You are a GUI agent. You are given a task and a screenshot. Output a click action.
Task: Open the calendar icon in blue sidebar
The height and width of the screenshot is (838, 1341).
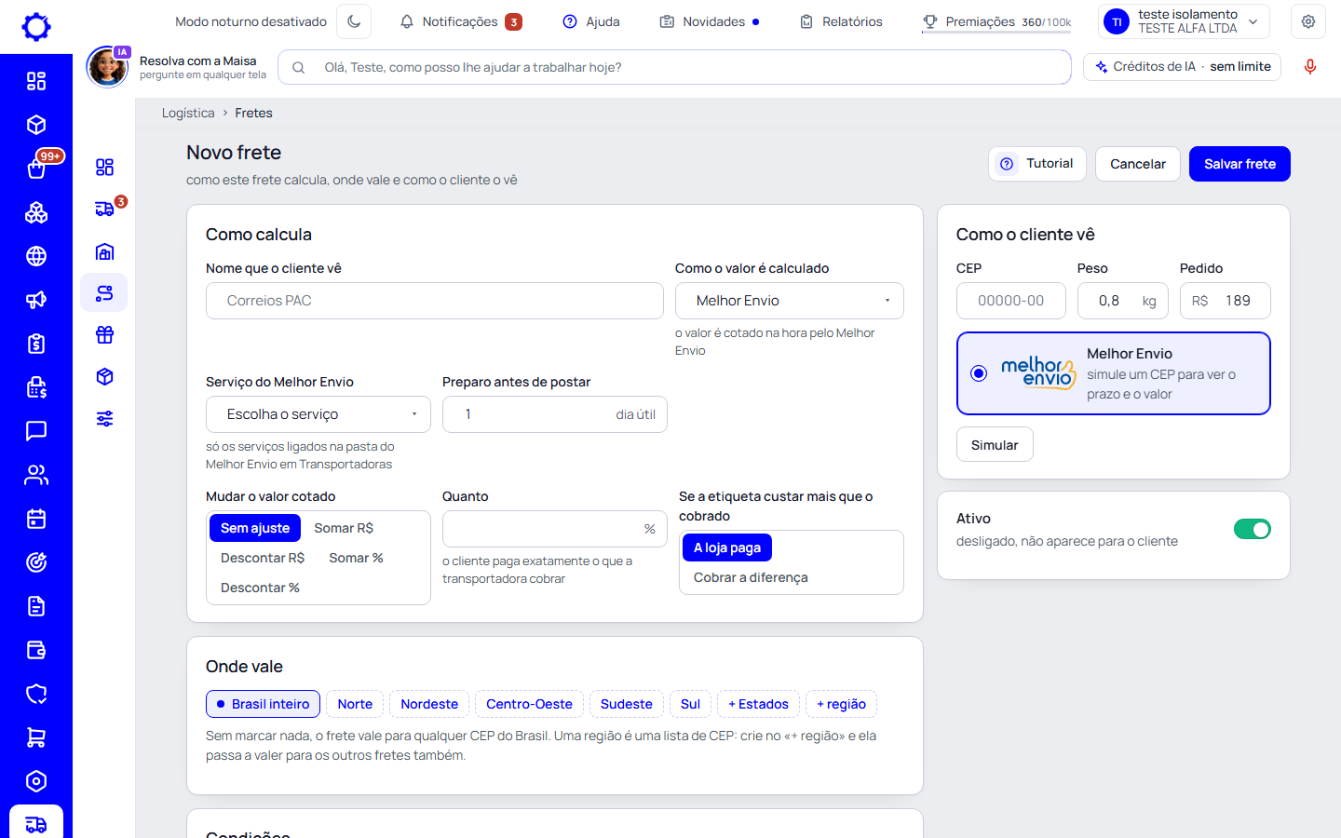(36, 519)
